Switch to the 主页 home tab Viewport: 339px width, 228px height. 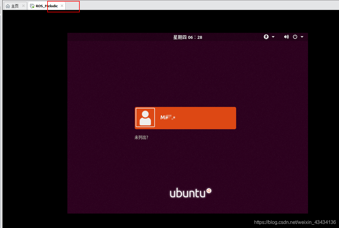(15, 6)
